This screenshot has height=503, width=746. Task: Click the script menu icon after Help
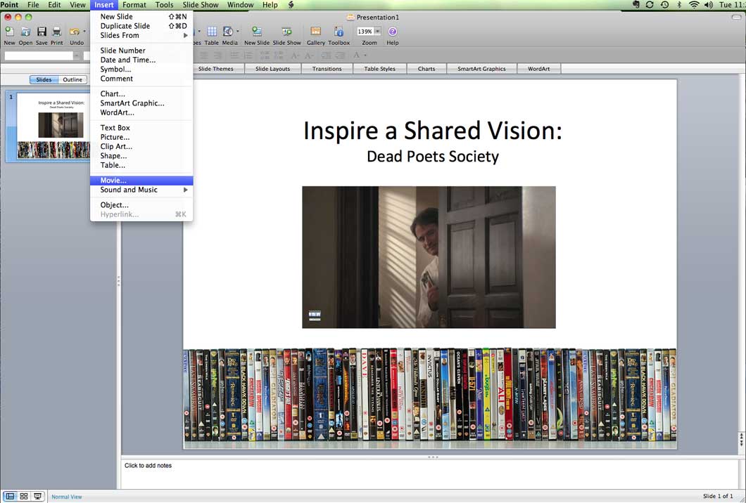(291, 5)
